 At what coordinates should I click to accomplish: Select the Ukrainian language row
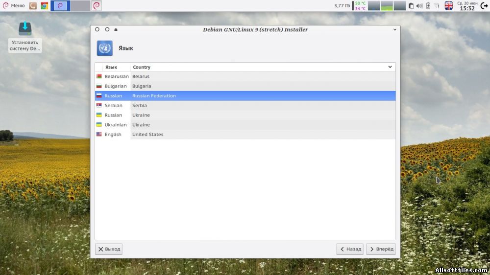point(245,125)
